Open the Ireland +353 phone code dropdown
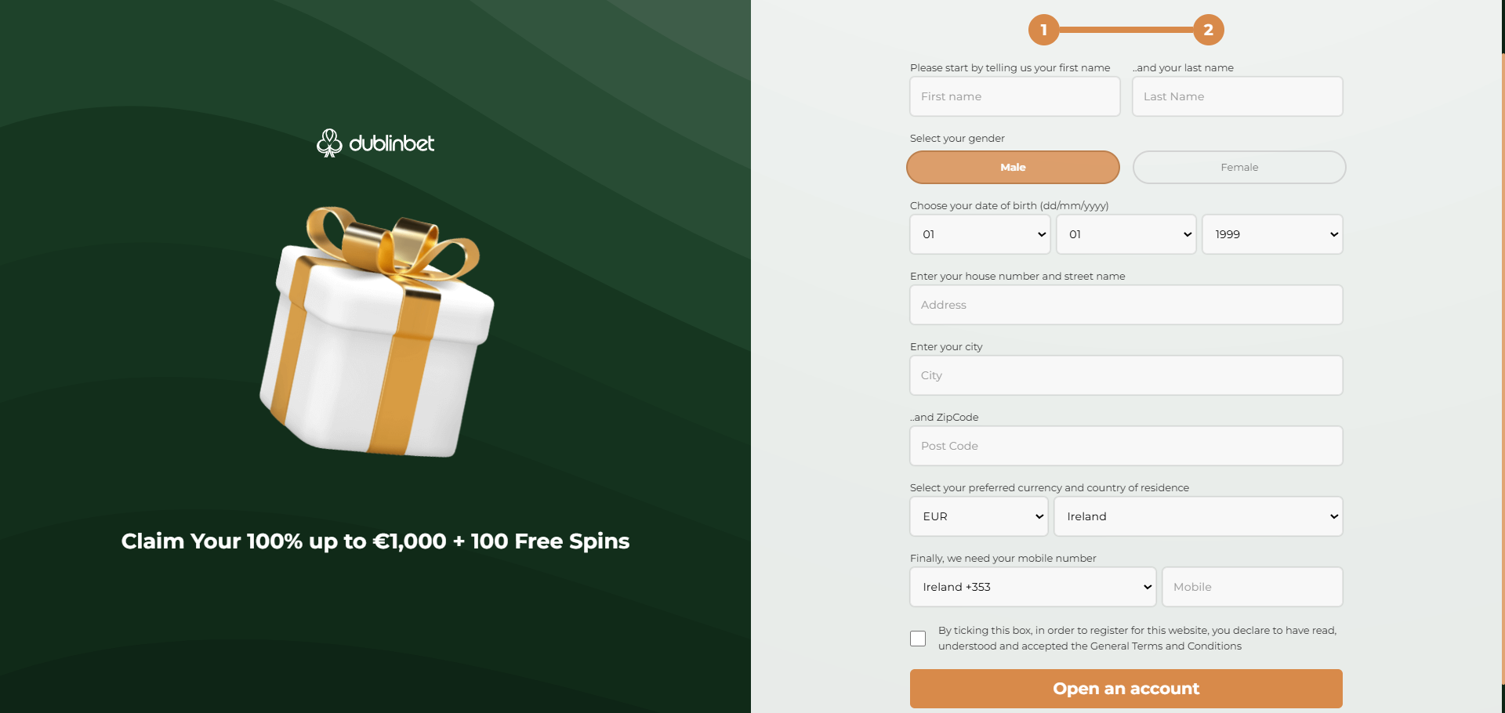This screenshot has width=1505, height=713. tap(1032, 587)
